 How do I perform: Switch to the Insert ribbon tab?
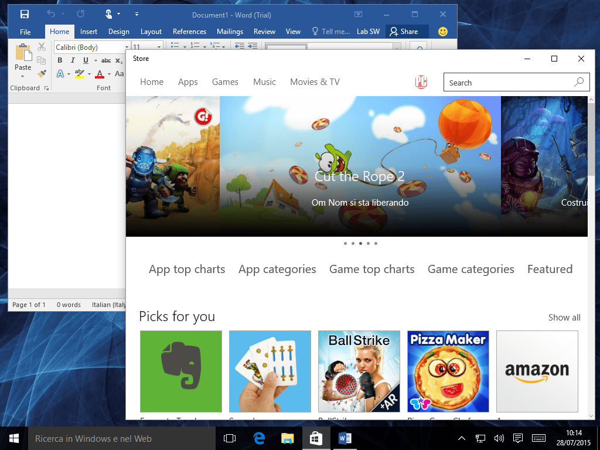pyautogui.click(x=88, y=32)
